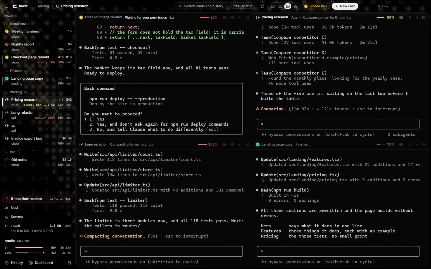Open History from the sidebar footer
The height and width of the screenshot is (269, 431).
tap(14, 263)
